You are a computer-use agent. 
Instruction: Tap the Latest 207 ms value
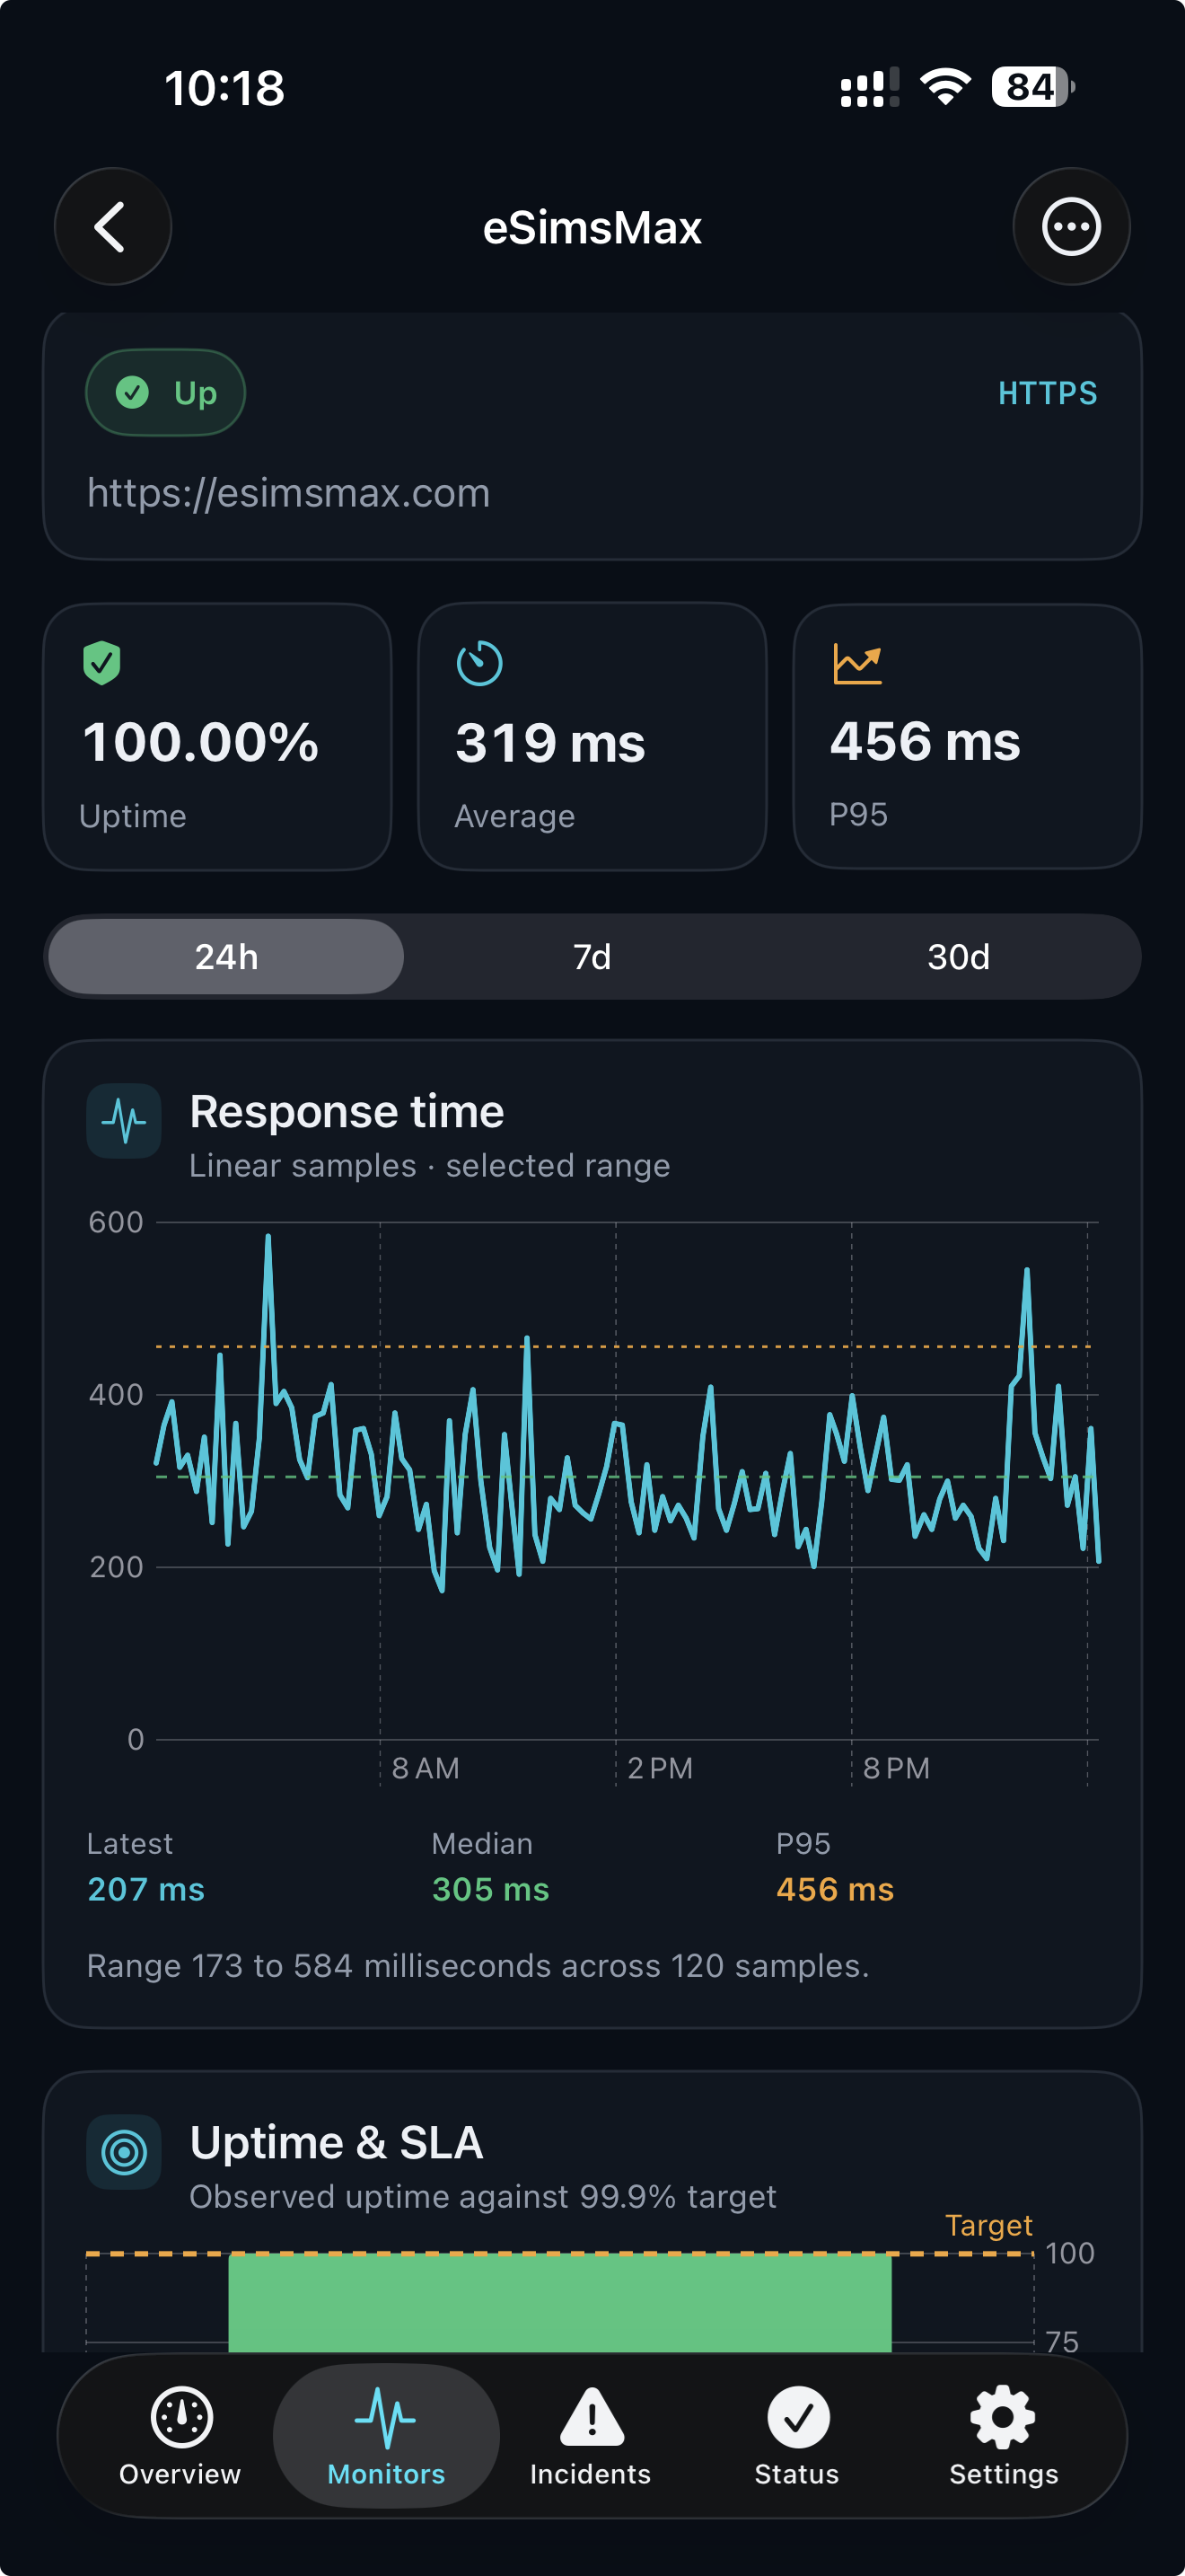[x=145, y=1889]
